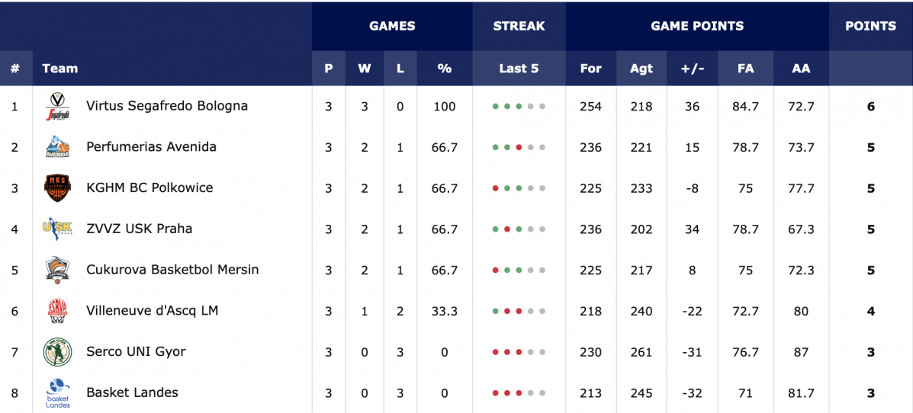Click the Last 5 streak header
Screen dimensions: 913x413
[519, 68]
